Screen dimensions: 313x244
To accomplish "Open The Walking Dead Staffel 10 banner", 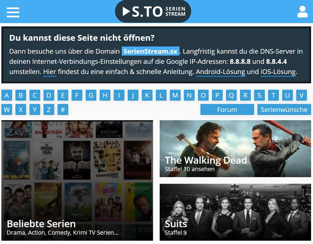I will pos(235,149).
